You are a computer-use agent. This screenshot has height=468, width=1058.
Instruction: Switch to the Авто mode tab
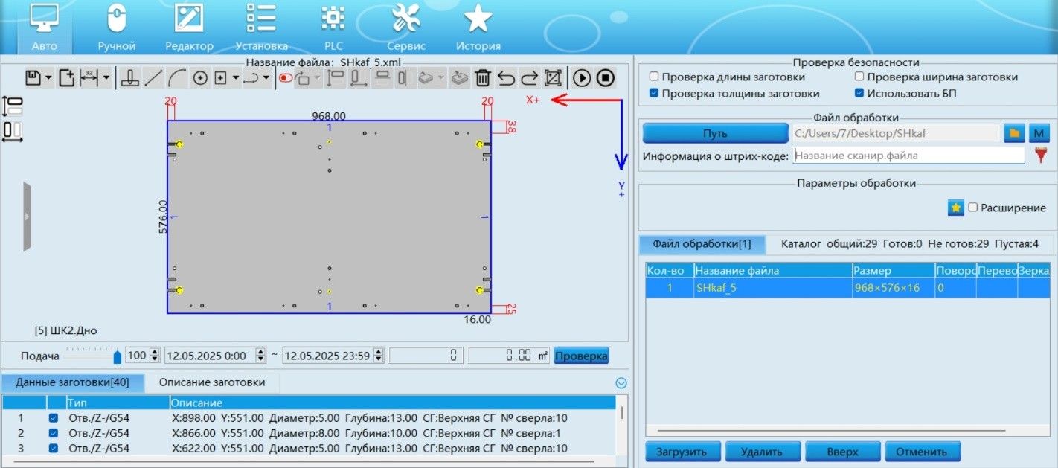point(45,28)
